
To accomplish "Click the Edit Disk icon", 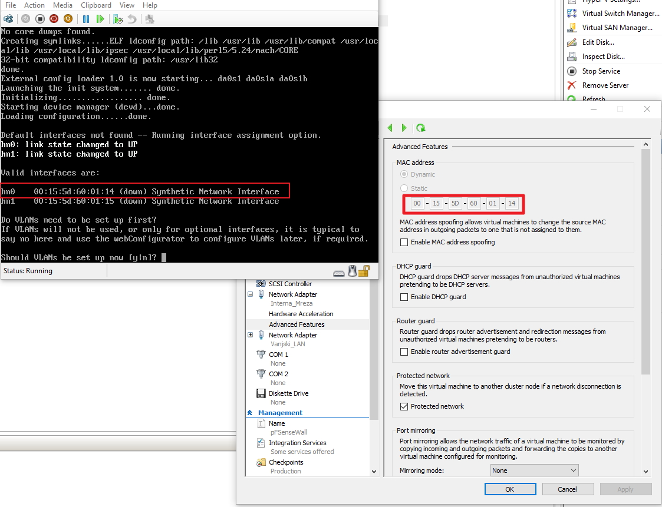I will [x=572, y=42].
